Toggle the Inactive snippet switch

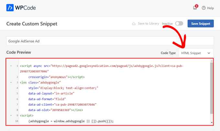coord(179,24)
